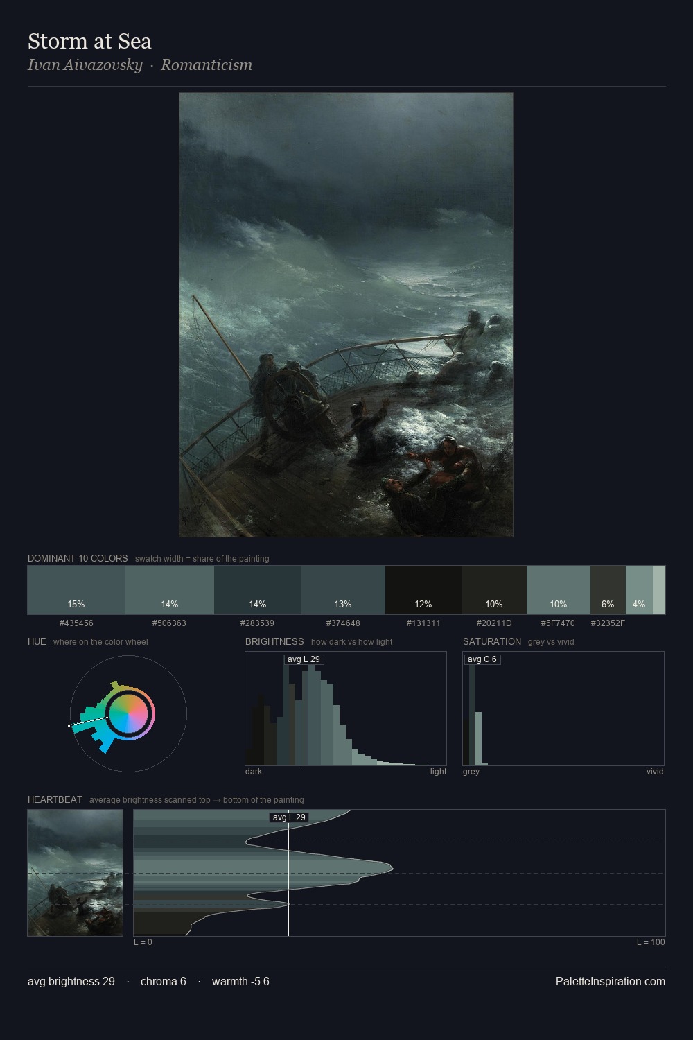Click the '#435456' hex code text
The width and height of the screenshot is (693, 1040).
76,623
